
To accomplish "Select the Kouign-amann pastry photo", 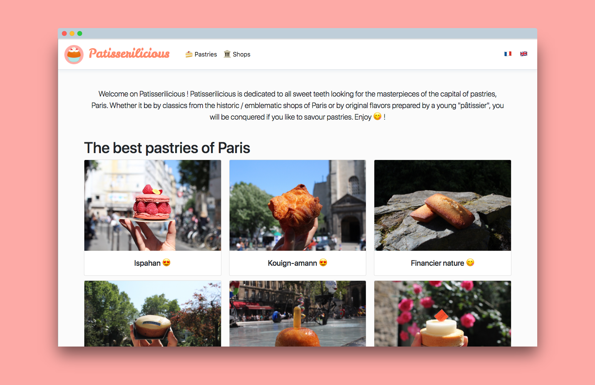I will pos(298,205).
